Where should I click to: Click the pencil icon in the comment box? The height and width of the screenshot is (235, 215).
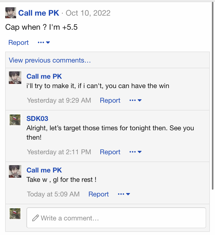[x=35, y=218]
